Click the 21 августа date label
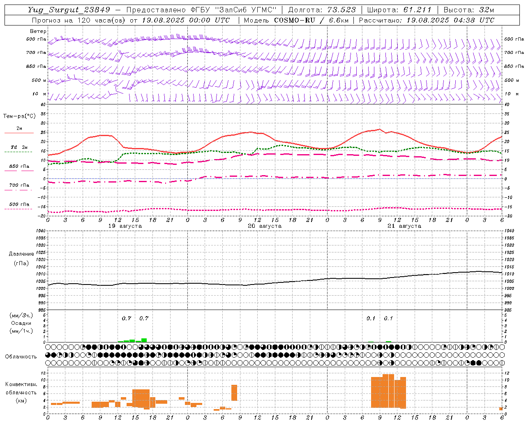Viewport: 526px width, 421px height. point(404,226)
